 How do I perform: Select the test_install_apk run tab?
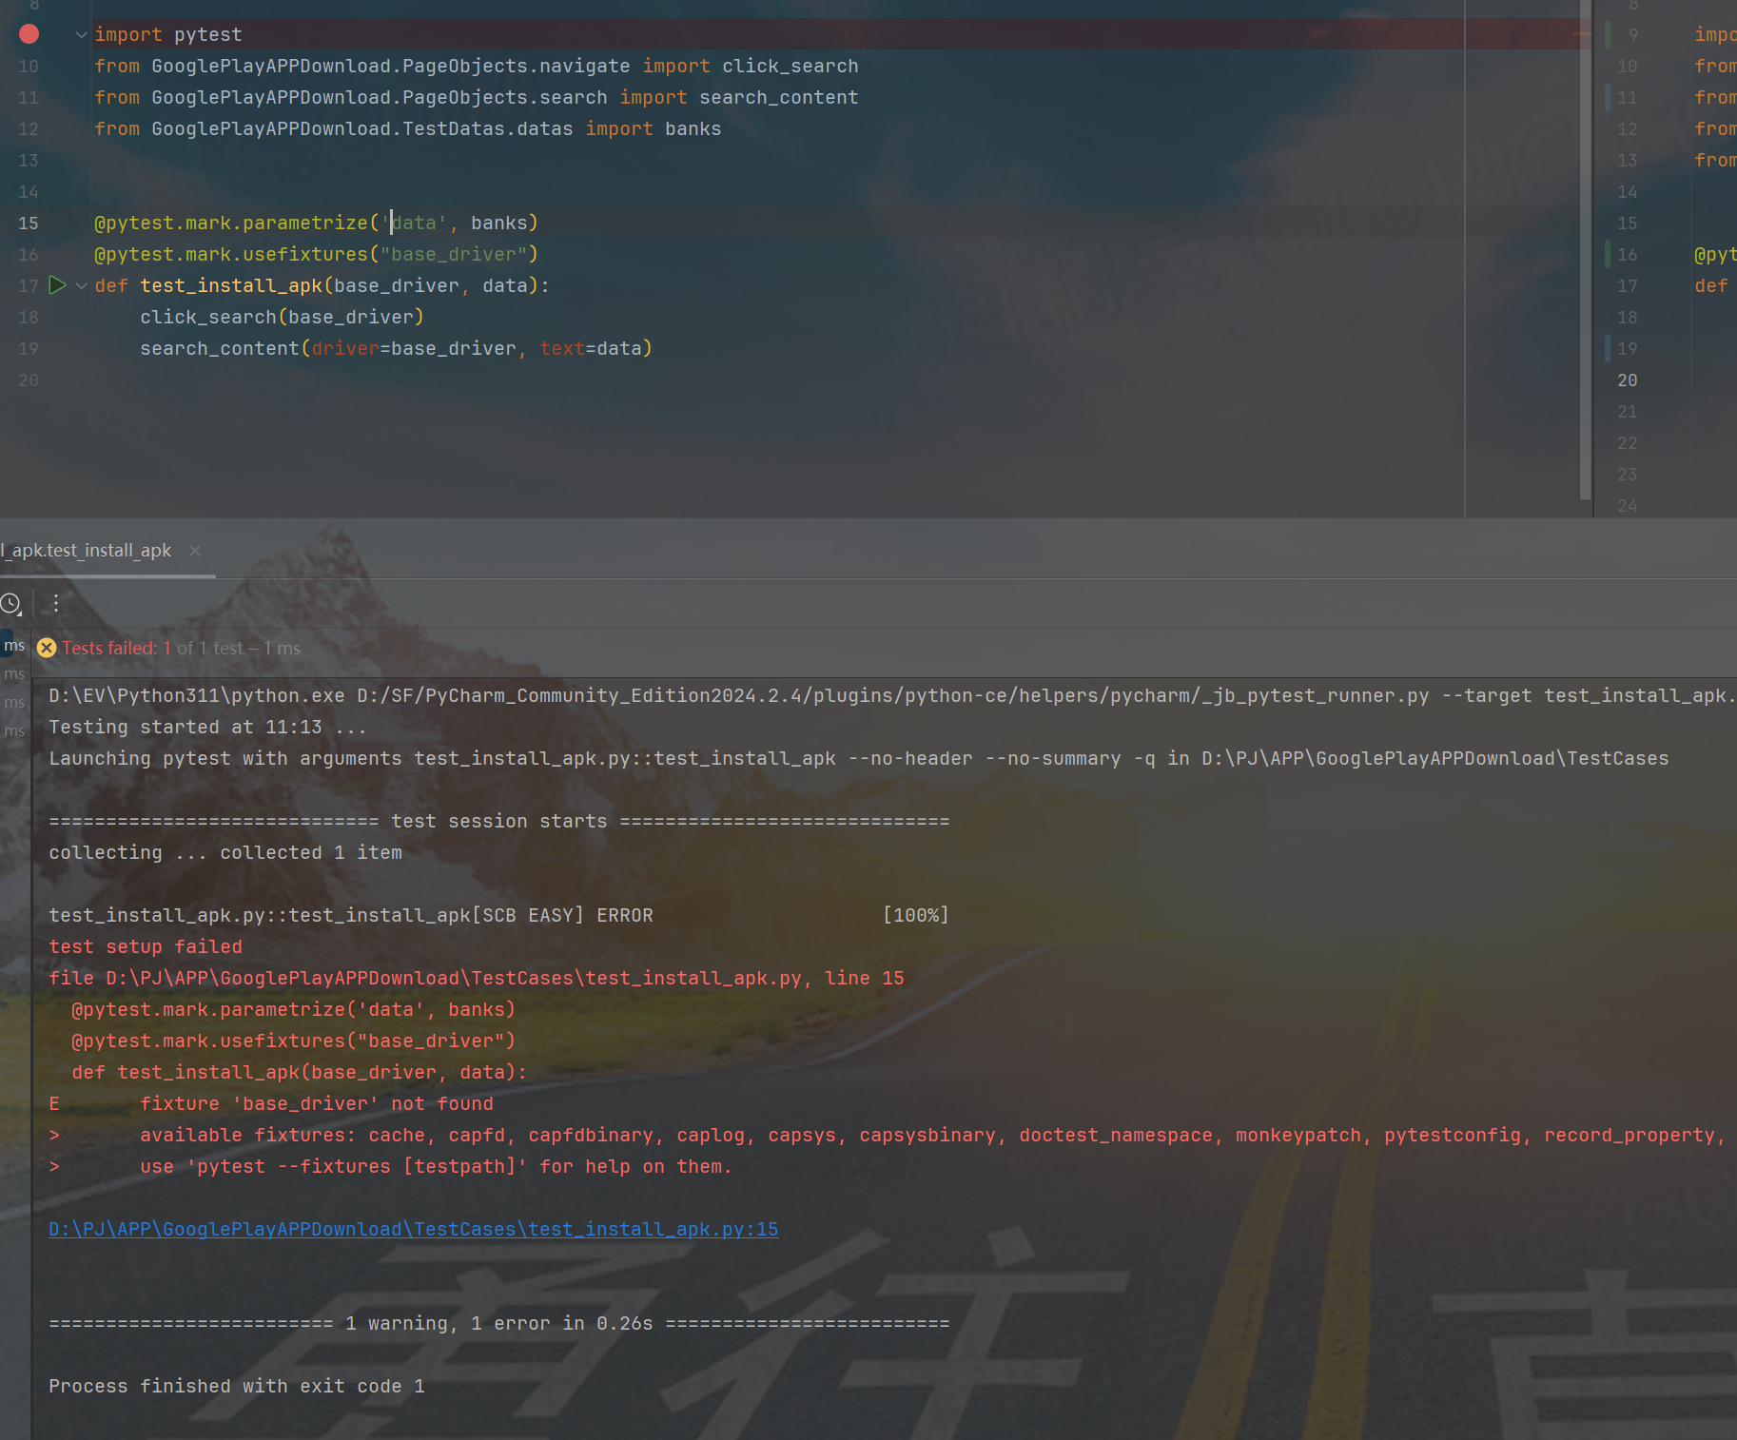(x=90, y=551)
